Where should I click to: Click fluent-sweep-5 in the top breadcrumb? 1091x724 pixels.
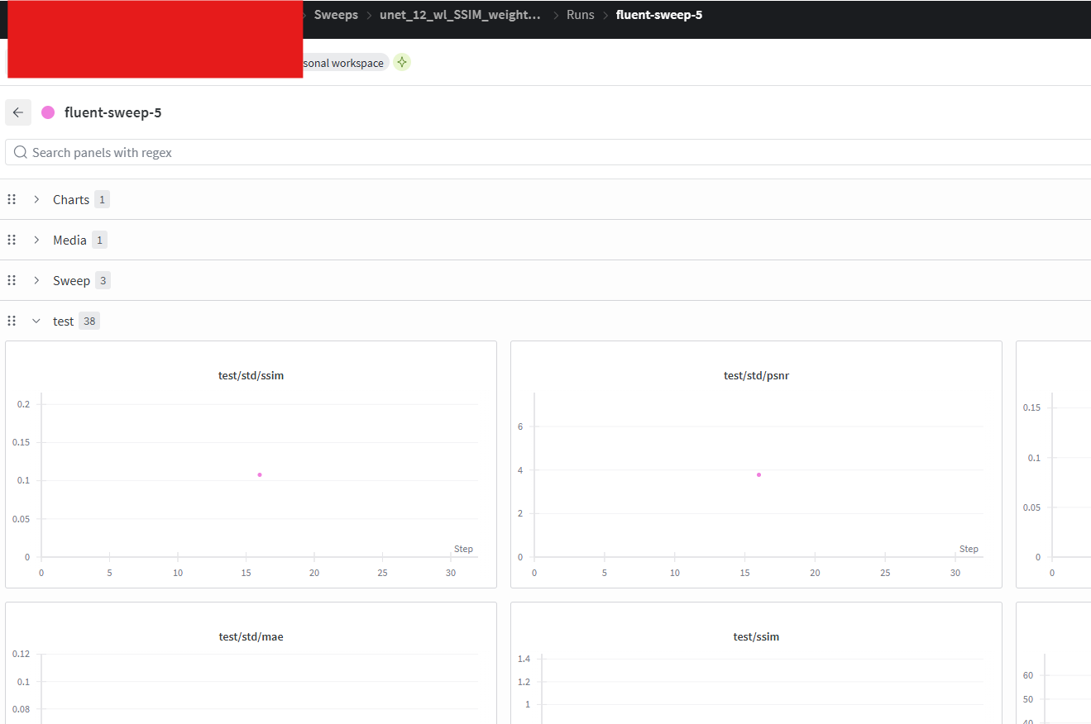[659, 14]
